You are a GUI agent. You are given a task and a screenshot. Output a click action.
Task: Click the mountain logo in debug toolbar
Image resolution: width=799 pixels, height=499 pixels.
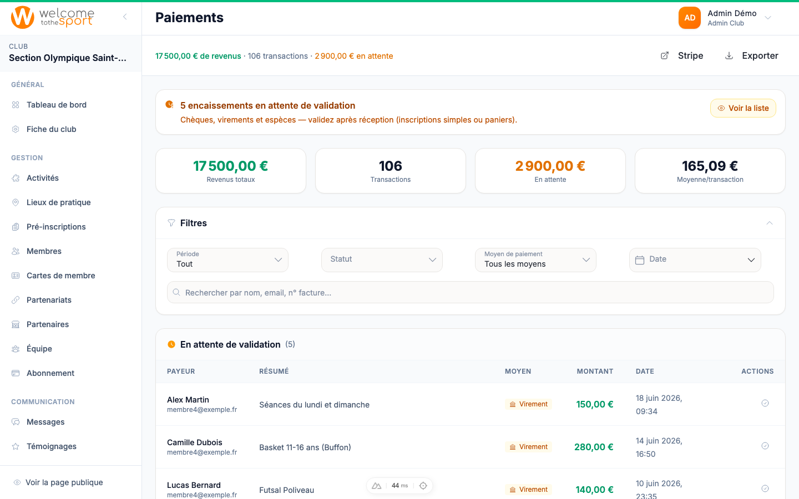point(377,486)
